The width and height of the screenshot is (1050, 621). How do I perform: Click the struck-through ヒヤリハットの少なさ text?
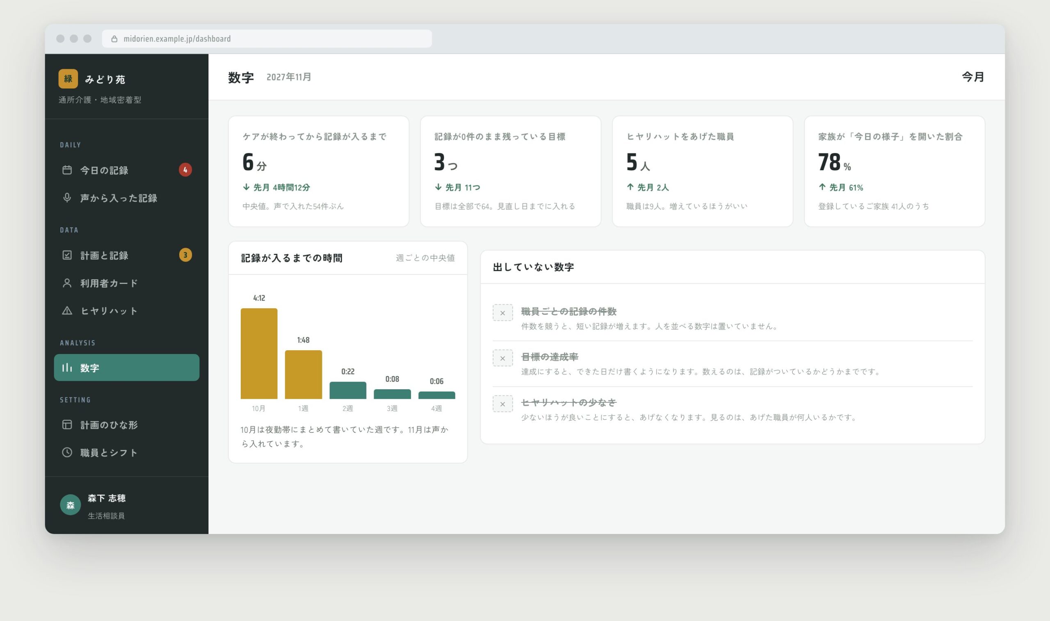coord(568,402)
